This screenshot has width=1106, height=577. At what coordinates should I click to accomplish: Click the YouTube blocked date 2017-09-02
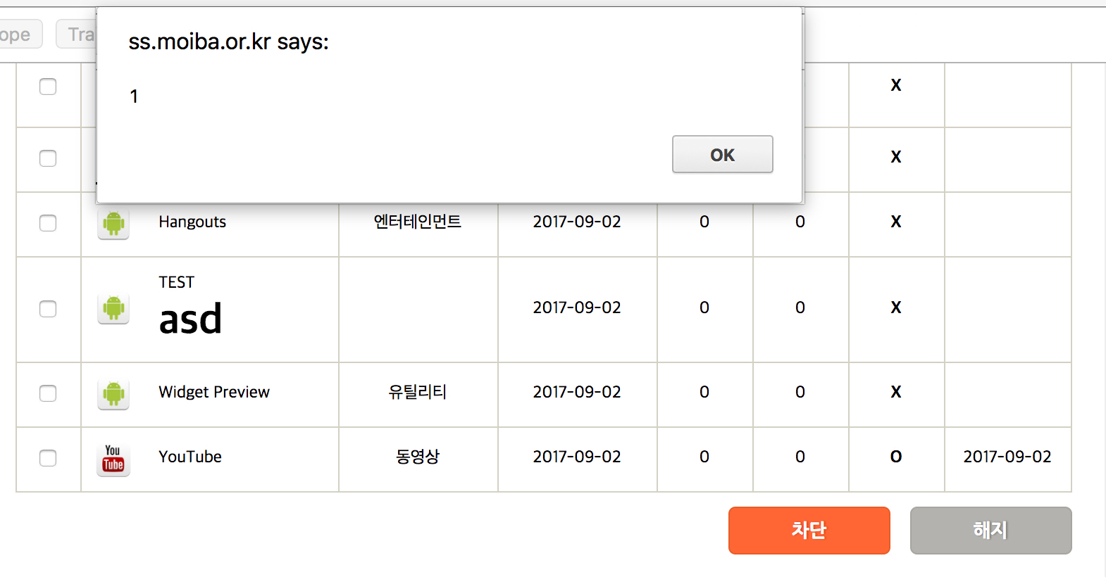point(1007,457)
